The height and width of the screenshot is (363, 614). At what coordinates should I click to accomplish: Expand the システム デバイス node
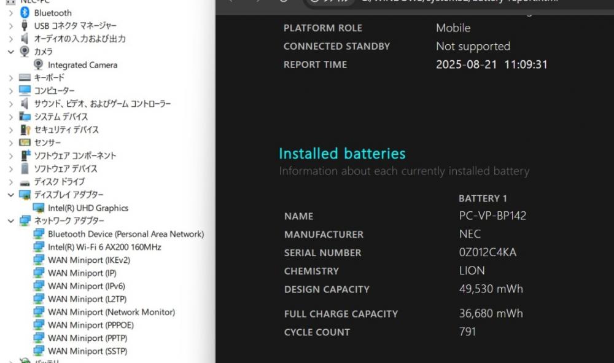point(11,117)
